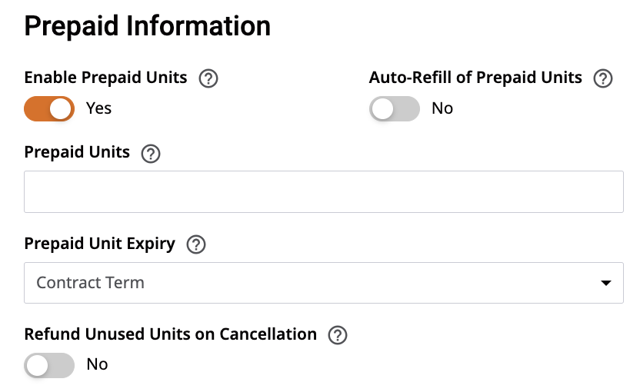Image resolution: width=640 pixels, height=392 pixels.
Task: Click the Prepaid Unit Expiry label text
Action: point(99,244)
